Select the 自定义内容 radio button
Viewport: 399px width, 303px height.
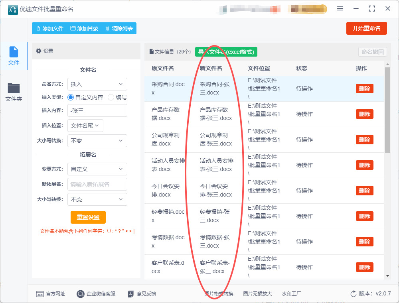[71, 97]
